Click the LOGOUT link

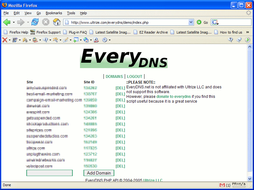(x=135, y=76)
